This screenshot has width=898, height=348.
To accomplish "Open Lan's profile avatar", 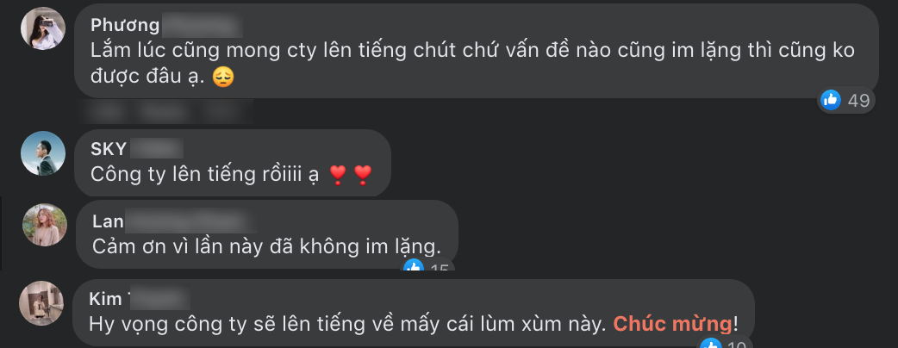I will 45,225.
